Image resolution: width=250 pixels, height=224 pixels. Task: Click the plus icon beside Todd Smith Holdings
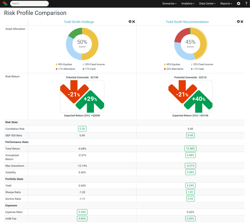tap(130, 22)
